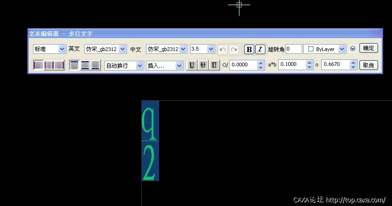Click the undo arrow icon
392x206 pixels.
click(222, 49)
